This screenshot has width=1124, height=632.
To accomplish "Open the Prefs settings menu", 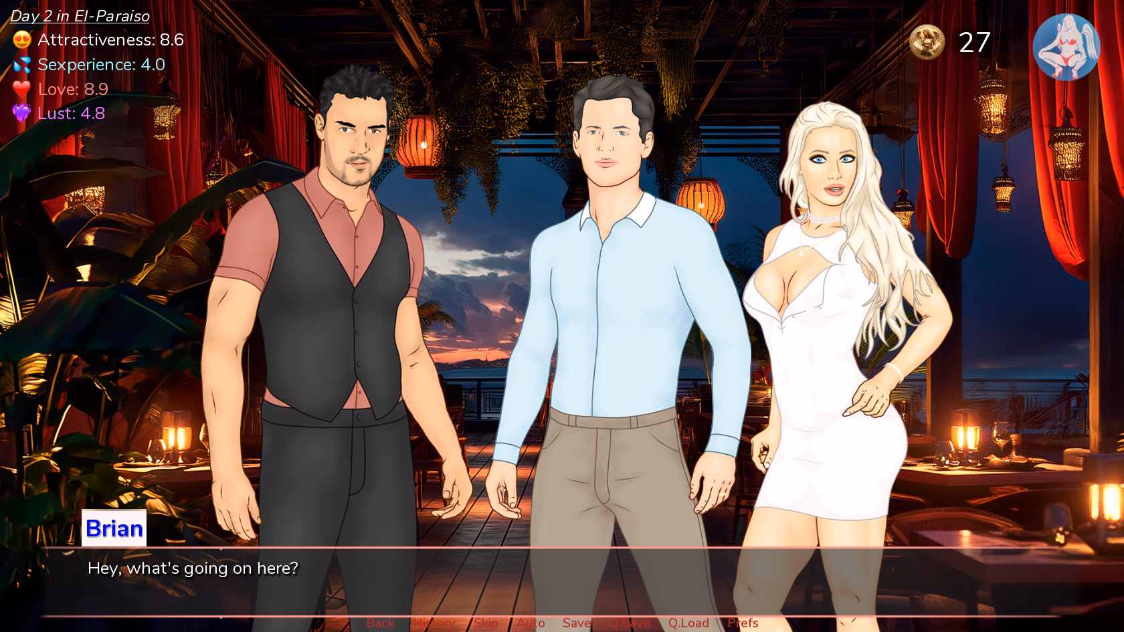I will tap(743, 623).
